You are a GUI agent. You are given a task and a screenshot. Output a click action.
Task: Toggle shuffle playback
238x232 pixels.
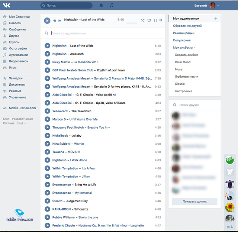click(142, 20)
